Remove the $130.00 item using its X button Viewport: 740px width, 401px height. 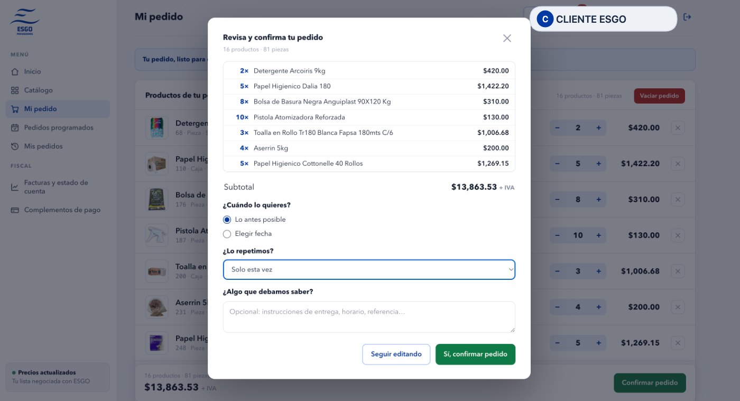678,235
